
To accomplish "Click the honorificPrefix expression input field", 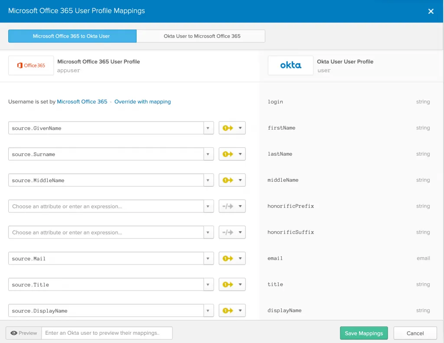I will click(106, 206).
